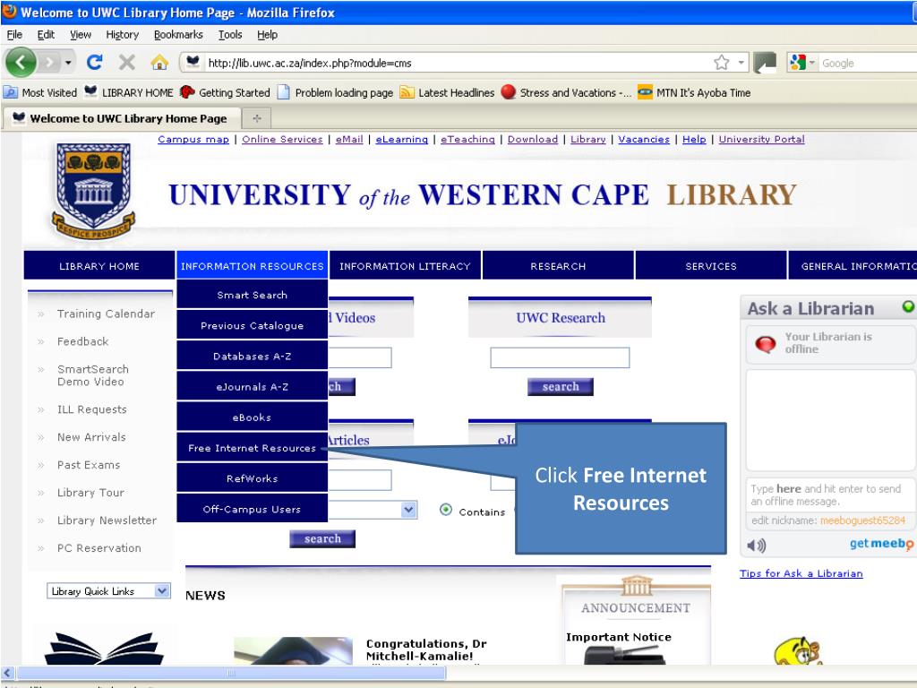Click the stop loading X icon
The height and width of the screenshot is (688, 917).
127,62
